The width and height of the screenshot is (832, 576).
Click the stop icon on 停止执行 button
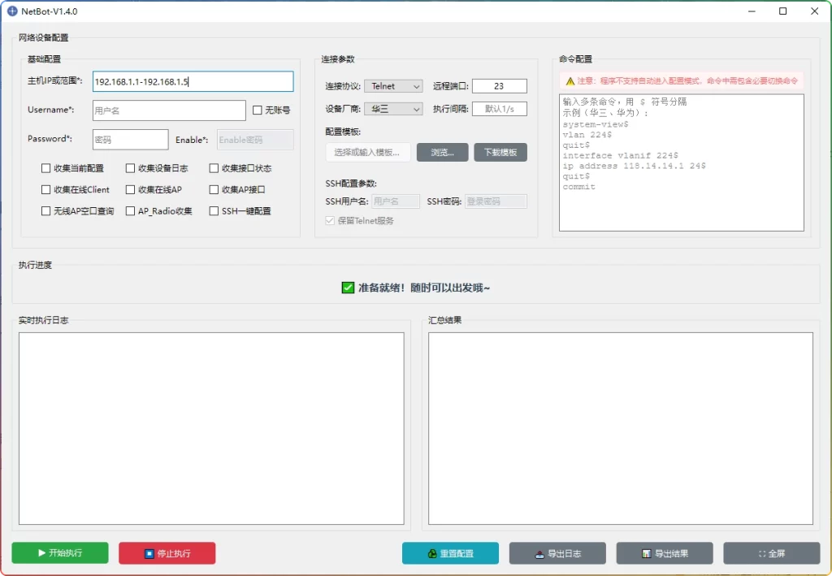coord(149,553)
